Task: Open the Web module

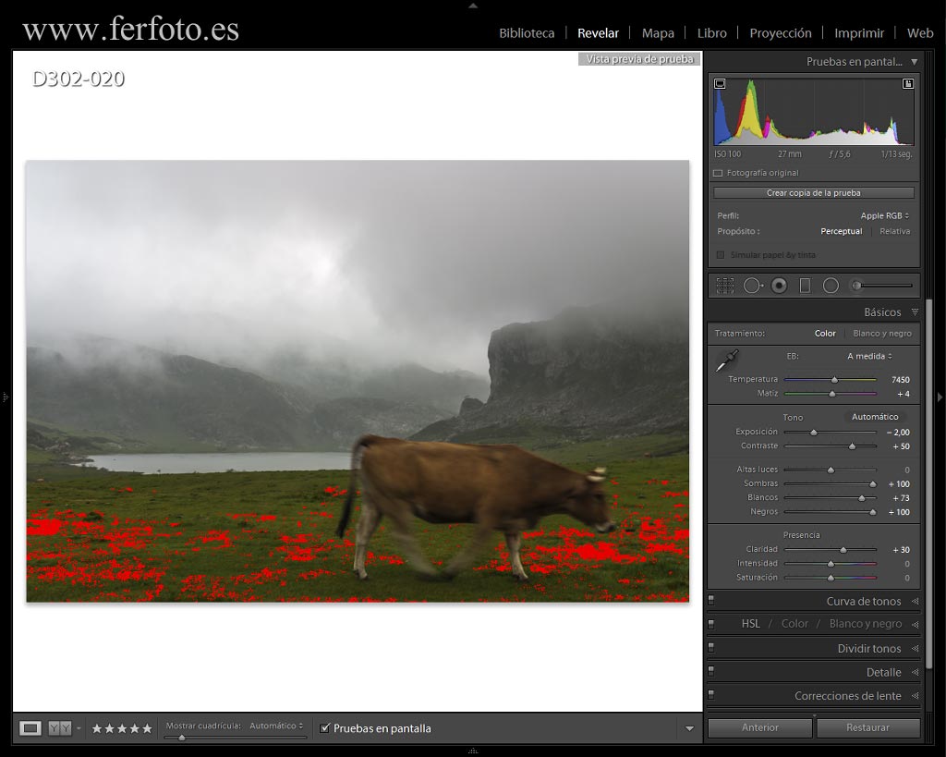Action: (920, 33)
